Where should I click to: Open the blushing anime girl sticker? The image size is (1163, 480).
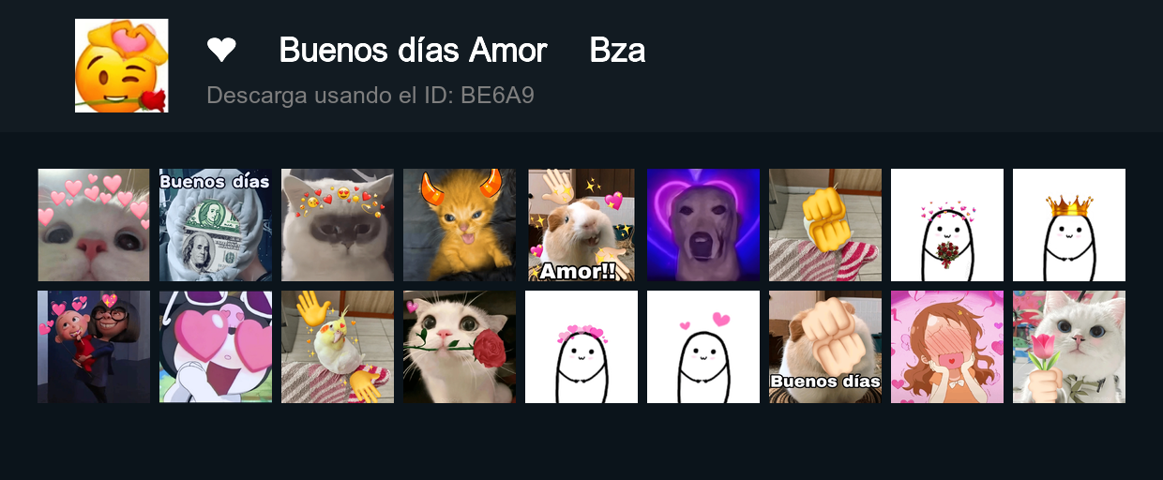tap(947, 347)
